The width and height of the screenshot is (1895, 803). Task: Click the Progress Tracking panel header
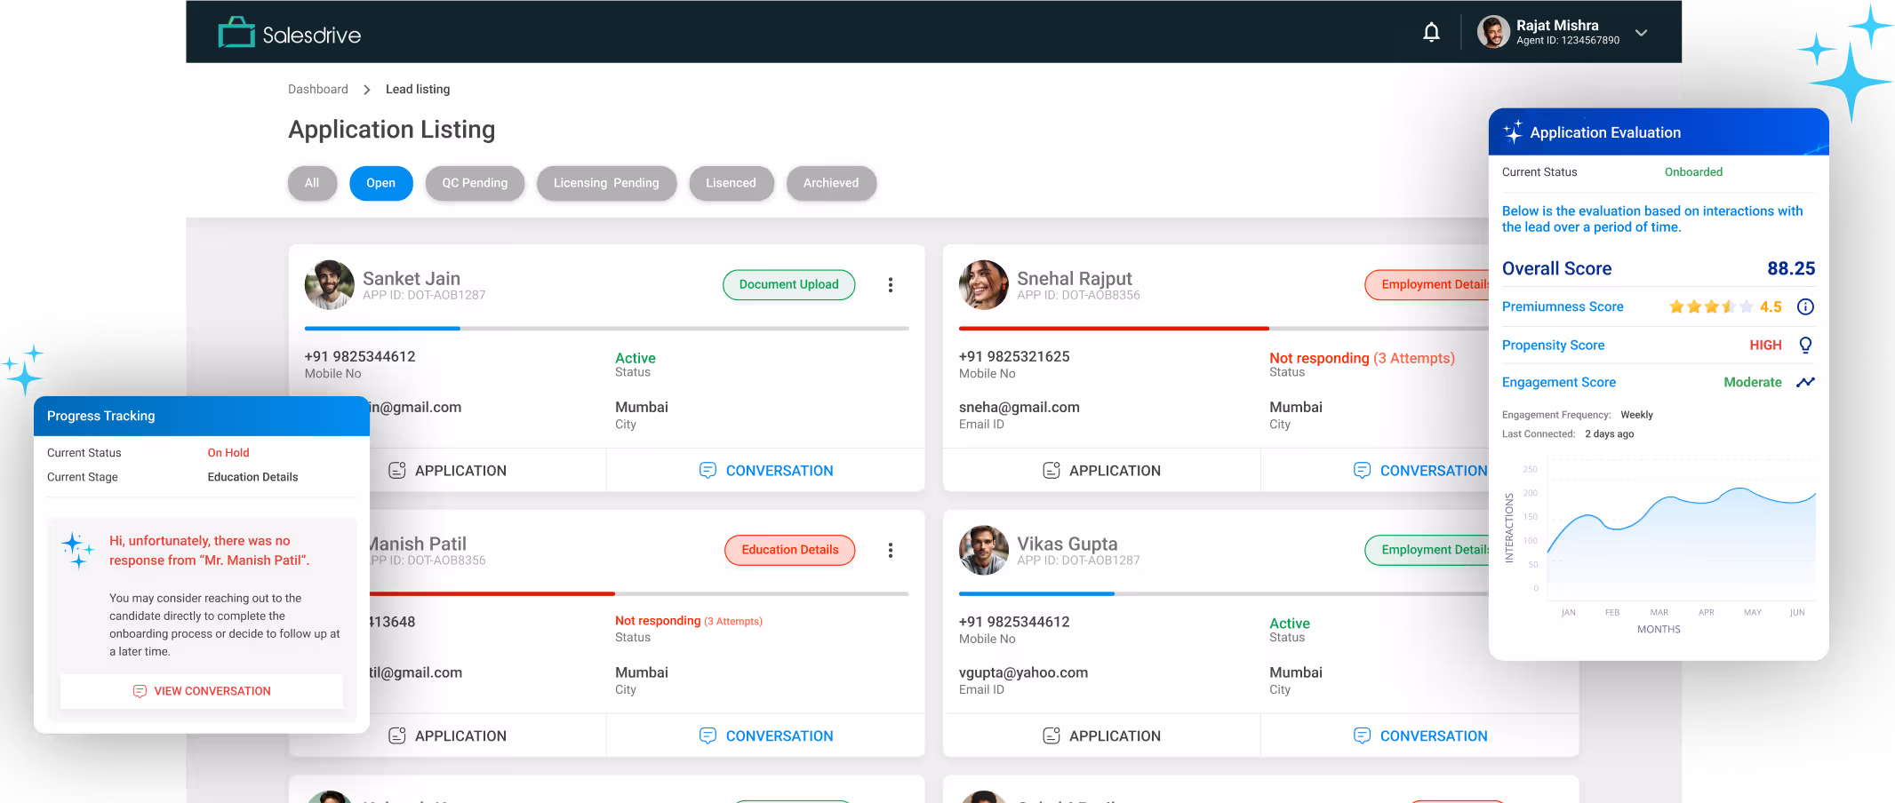[202, 416]
